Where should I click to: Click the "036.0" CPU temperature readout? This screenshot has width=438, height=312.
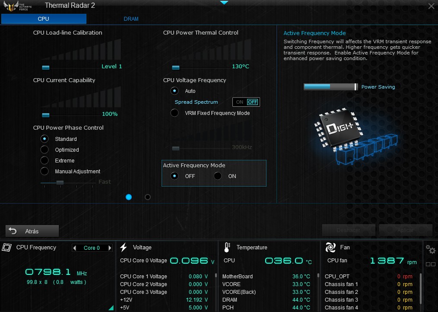(284, 261)
